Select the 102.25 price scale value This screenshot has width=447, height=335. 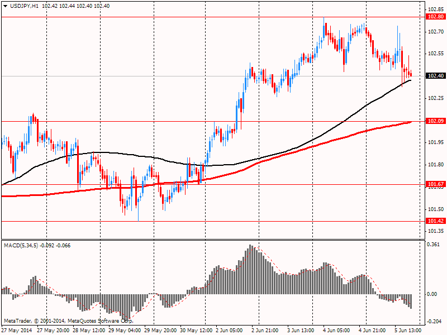(436, 98)
